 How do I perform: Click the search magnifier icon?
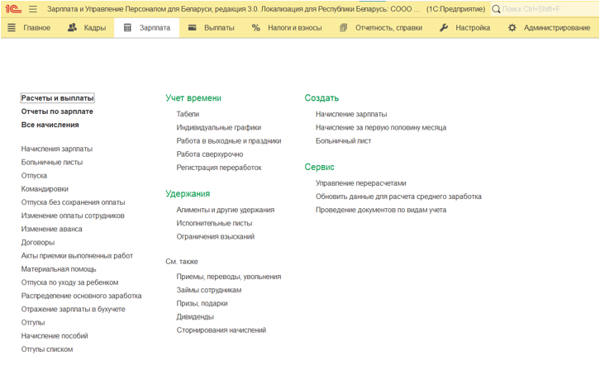point(496,9)
